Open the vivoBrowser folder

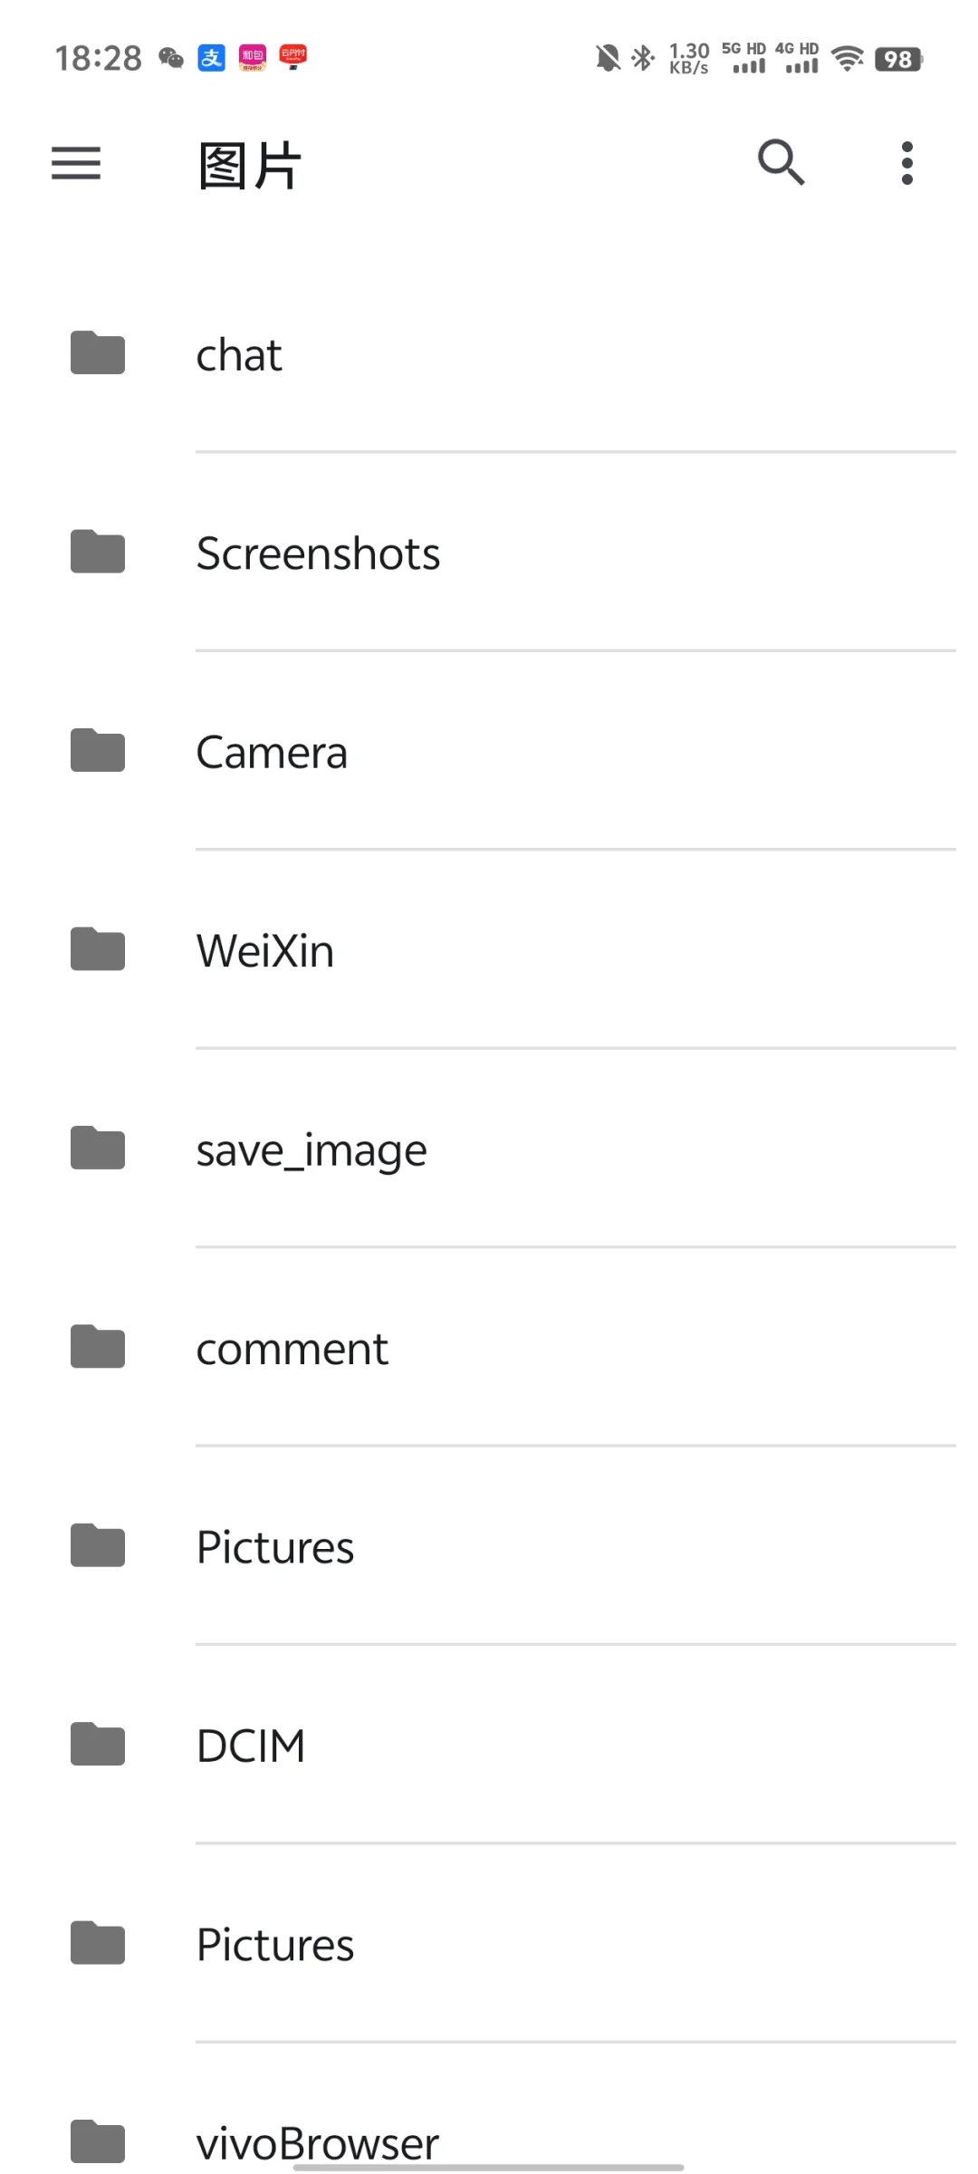[317, 2143]
